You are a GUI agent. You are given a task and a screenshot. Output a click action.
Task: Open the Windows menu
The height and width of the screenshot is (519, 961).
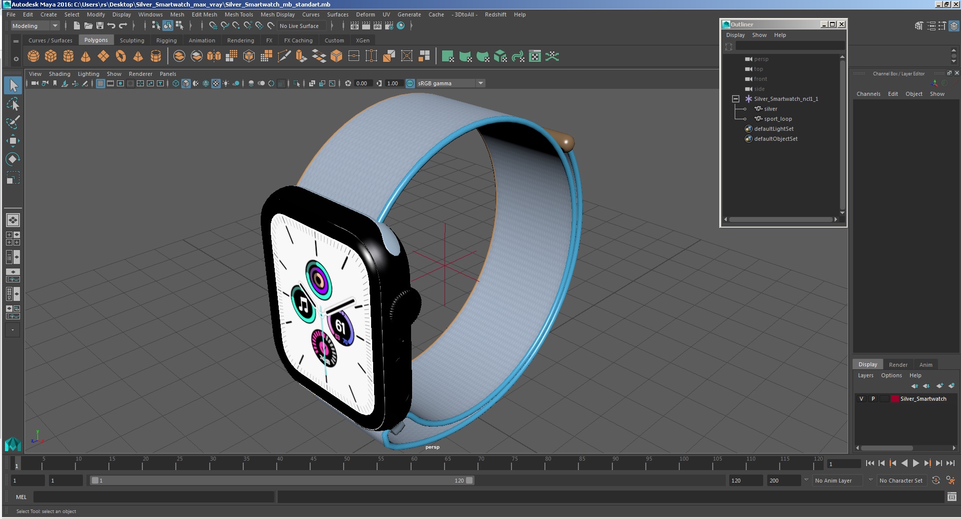(150, 14)
